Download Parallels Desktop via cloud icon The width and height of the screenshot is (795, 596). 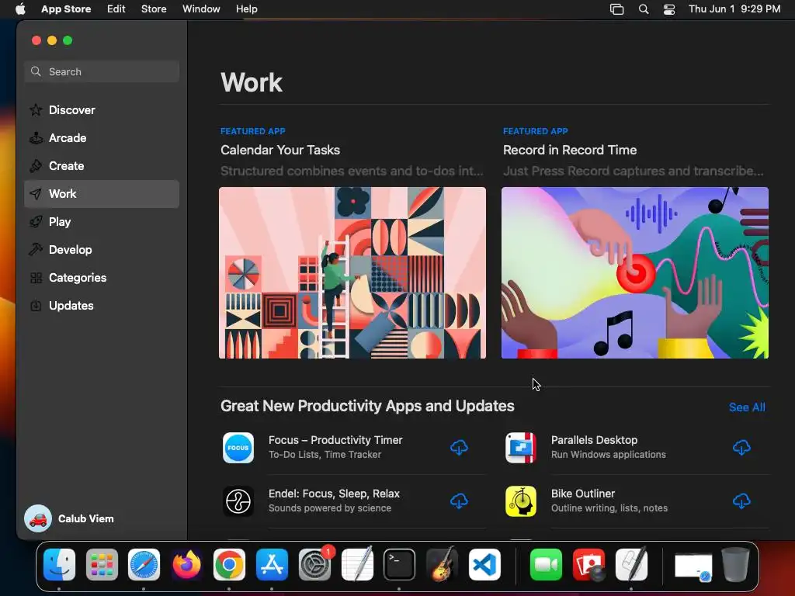[x=741, y=448]
